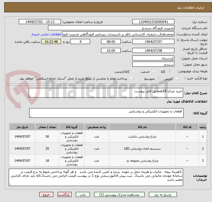Select the کالا radio button
212x202 pixels.
[170, 71]
